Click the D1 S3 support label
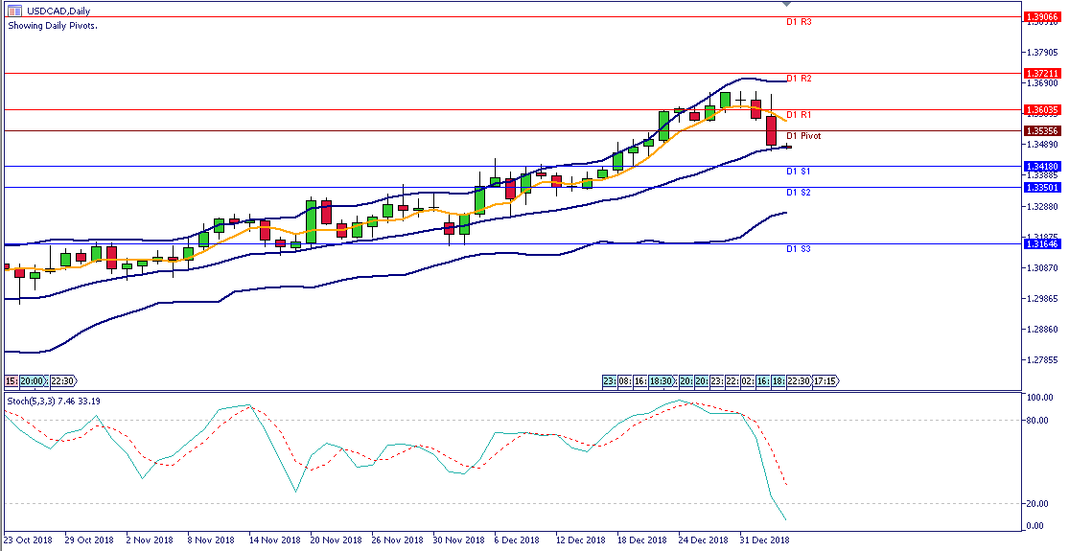The image size is (1069, 551). (799, 249)
